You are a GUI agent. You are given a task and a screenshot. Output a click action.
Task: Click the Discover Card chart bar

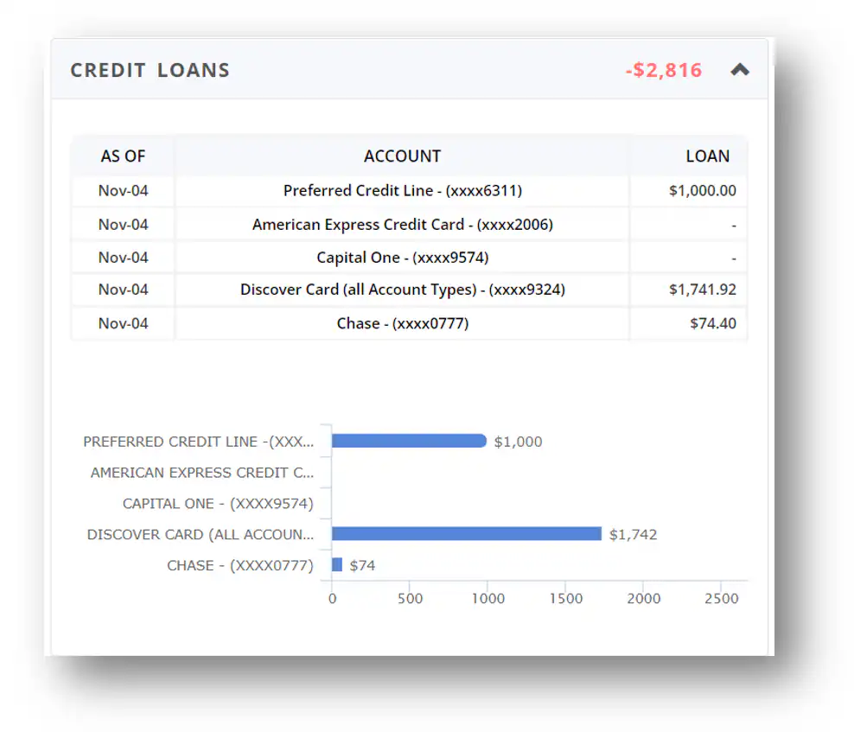click(x=466, y=534)
